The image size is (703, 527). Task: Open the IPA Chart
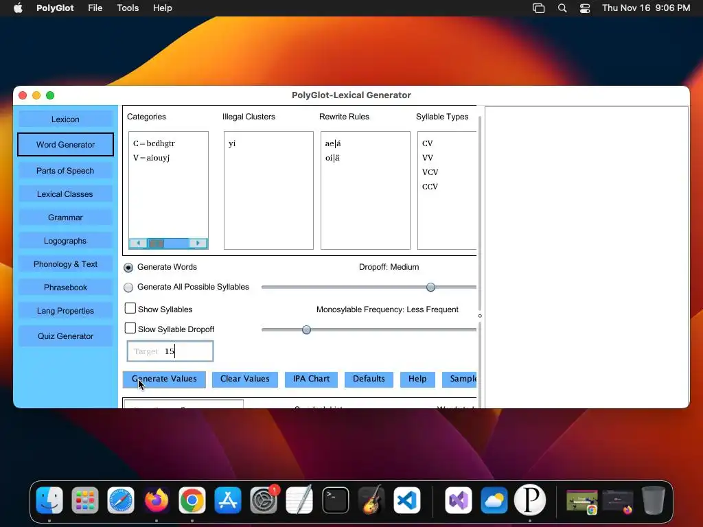click(311, 379)
